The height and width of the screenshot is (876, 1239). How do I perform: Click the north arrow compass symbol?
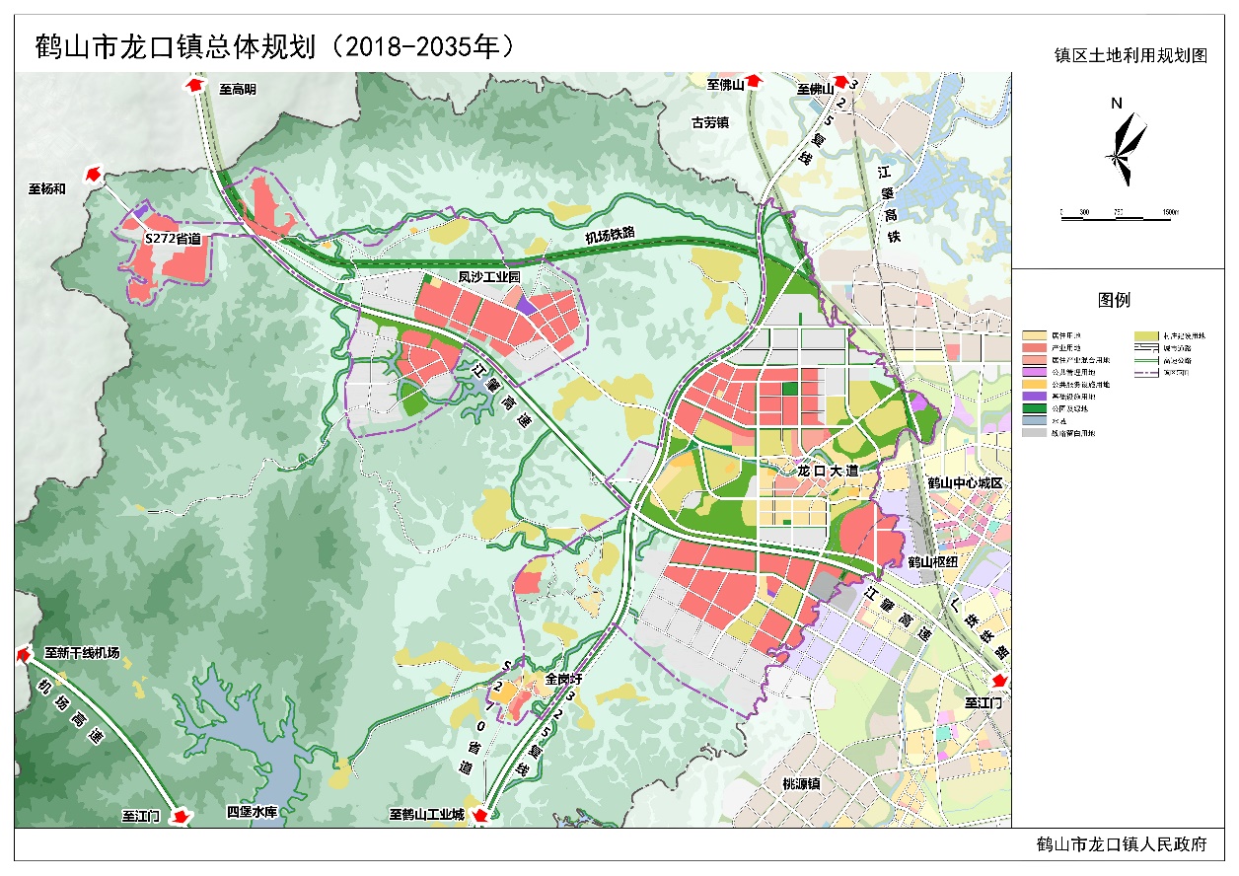1124,144
